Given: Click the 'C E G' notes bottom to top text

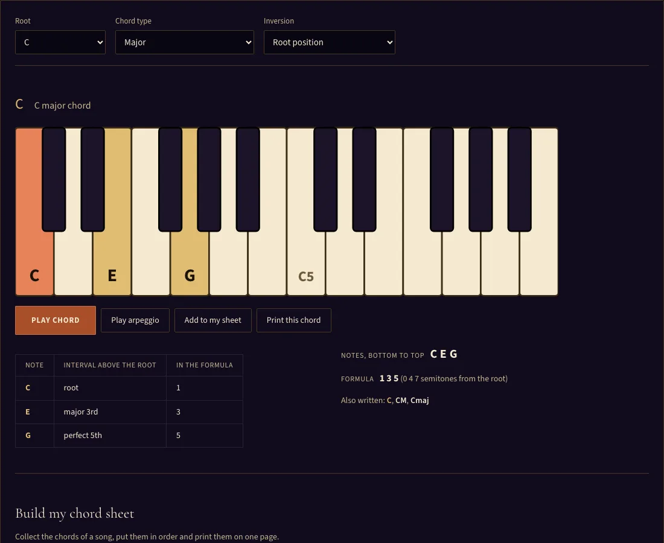Looking at the screenshot, I should click(444, 354).
